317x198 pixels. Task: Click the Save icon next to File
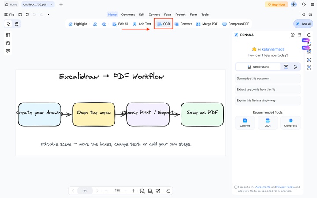tap(20, 15)
